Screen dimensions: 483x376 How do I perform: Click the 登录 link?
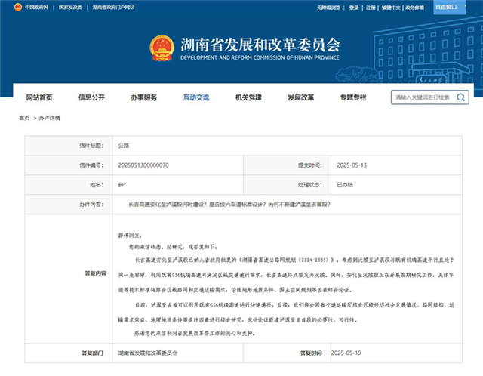click(x=354, y=8)
